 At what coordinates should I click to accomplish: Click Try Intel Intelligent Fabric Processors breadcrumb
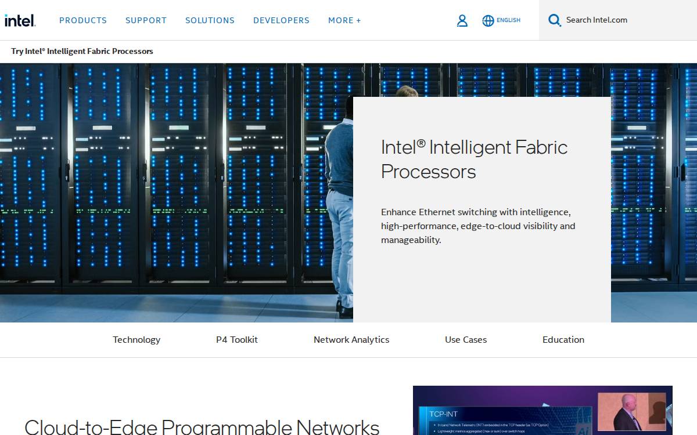coord(82,51)
